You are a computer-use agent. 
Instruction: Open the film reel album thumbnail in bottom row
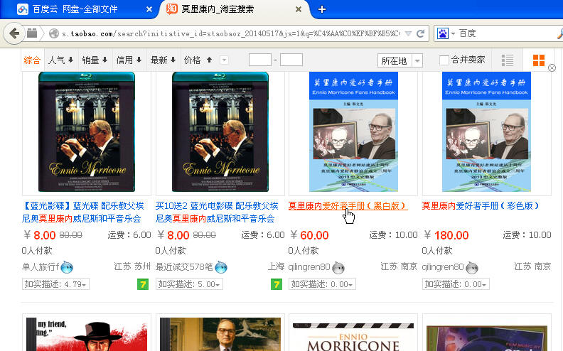point(486,338)
